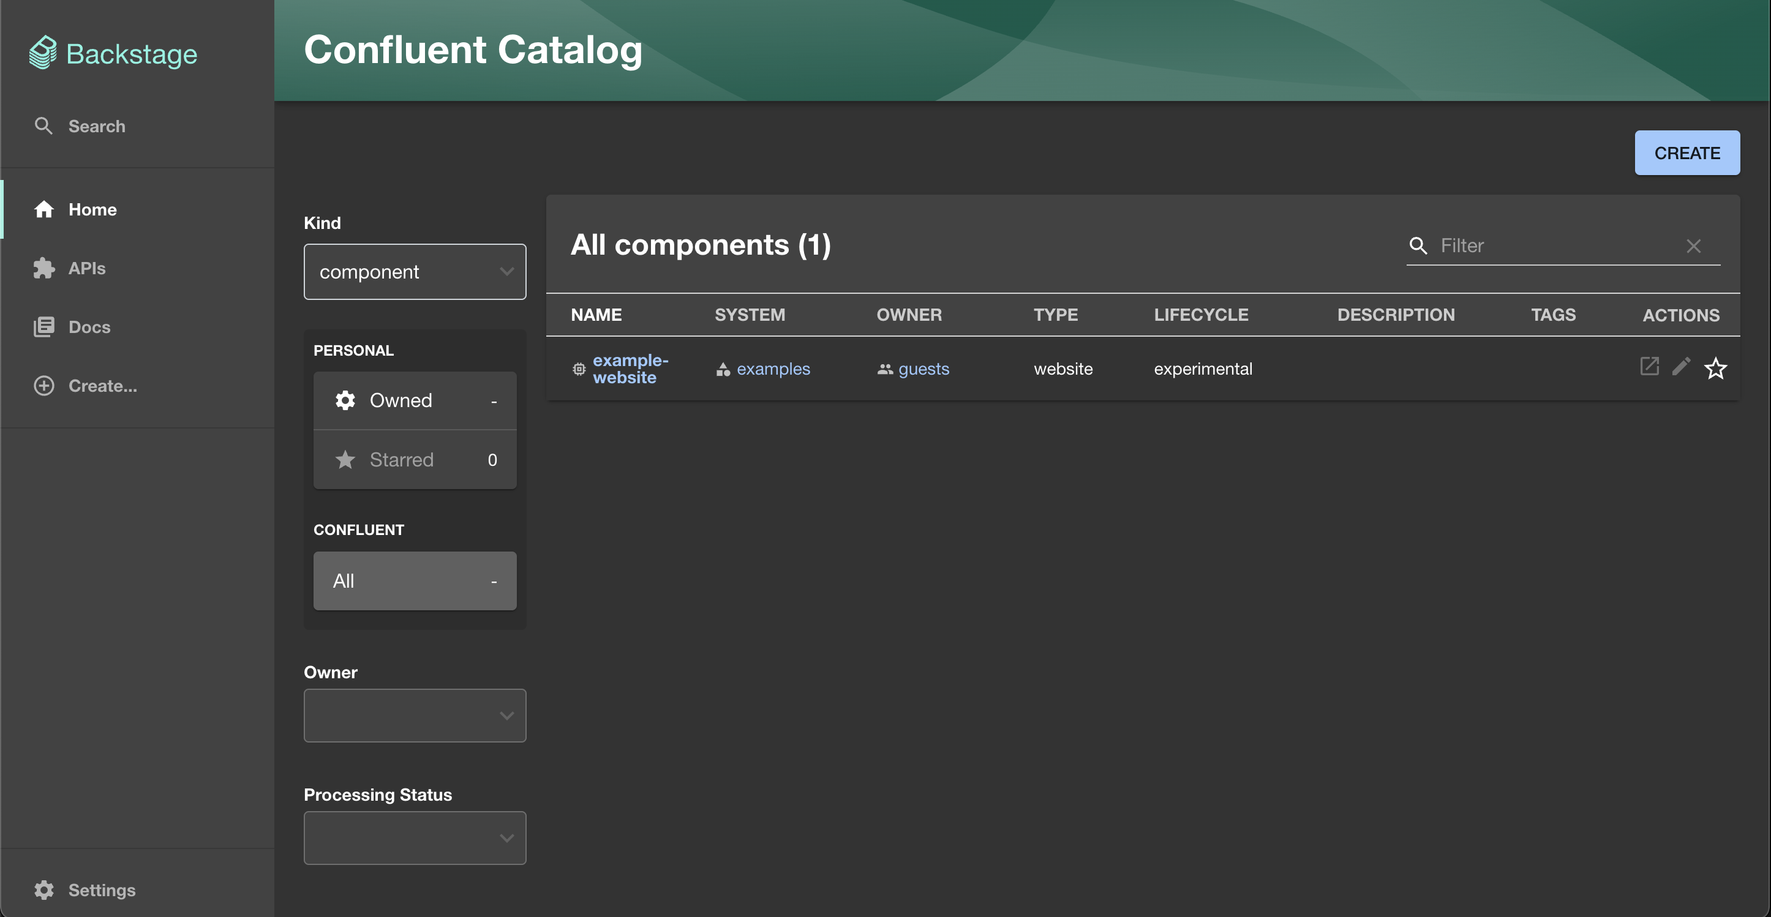Toggle the Starred personal filter
Viewport: 1771px width, 917px height.
415,460
